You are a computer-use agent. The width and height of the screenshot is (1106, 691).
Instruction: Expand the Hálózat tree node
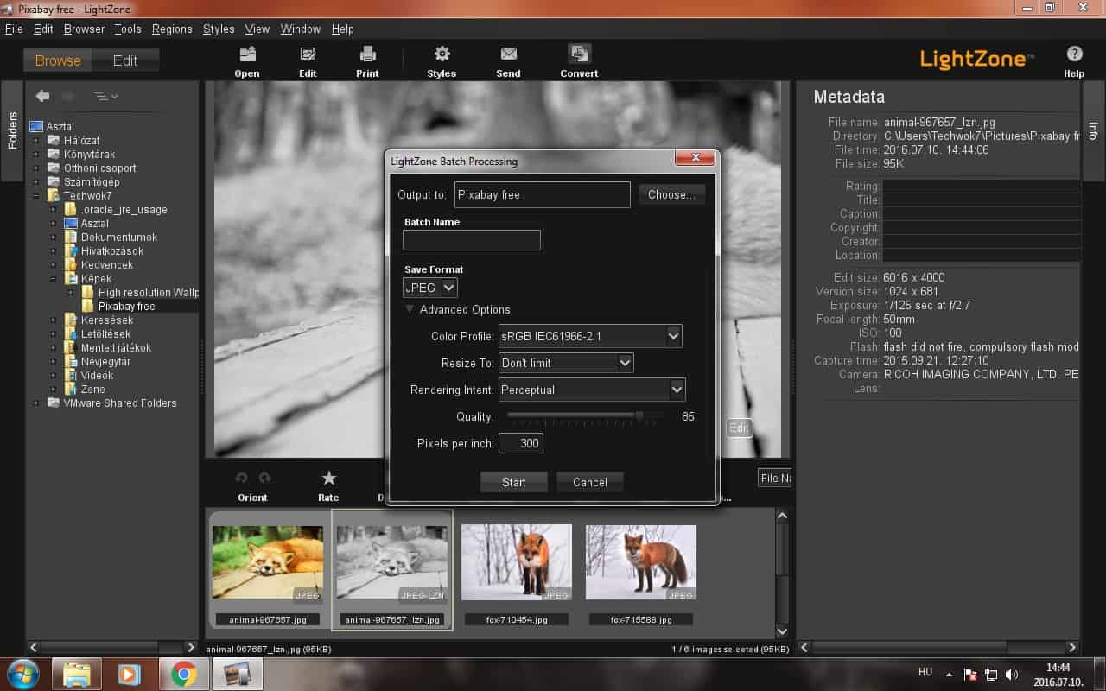pyautogui.click(x=36, y=141)
